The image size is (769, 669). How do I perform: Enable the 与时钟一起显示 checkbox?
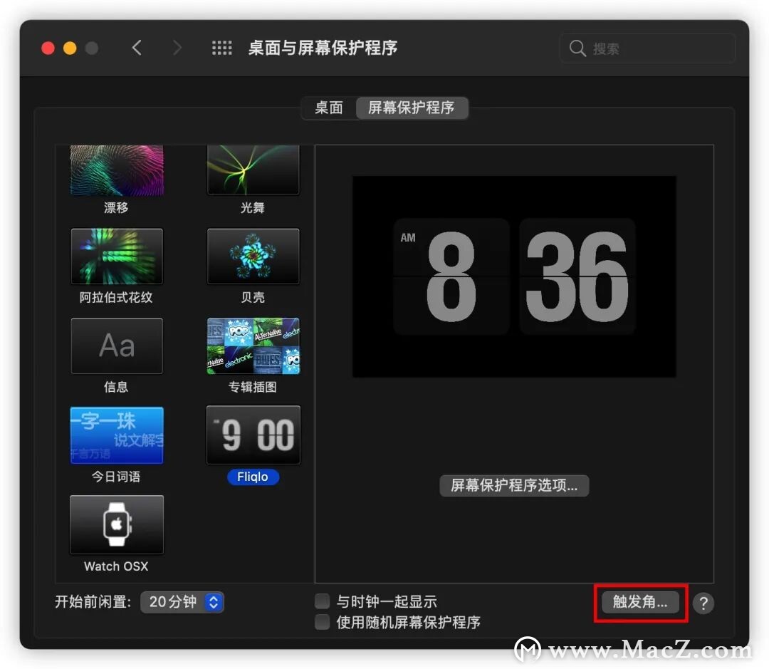pyautogui.click(x=321, y=601)
